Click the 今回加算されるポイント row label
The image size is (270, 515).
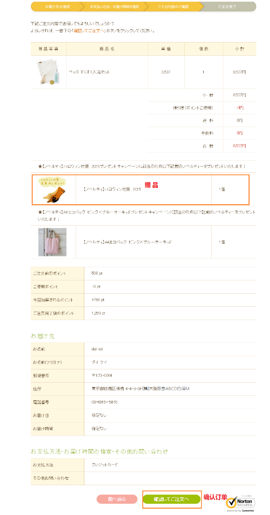[x=53, y=300]
